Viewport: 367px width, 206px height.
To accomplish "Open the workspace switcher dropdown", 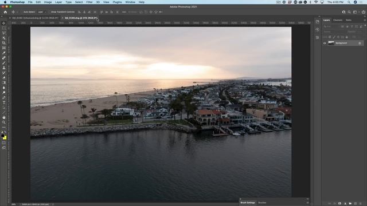I will click(x=356, y=12).
